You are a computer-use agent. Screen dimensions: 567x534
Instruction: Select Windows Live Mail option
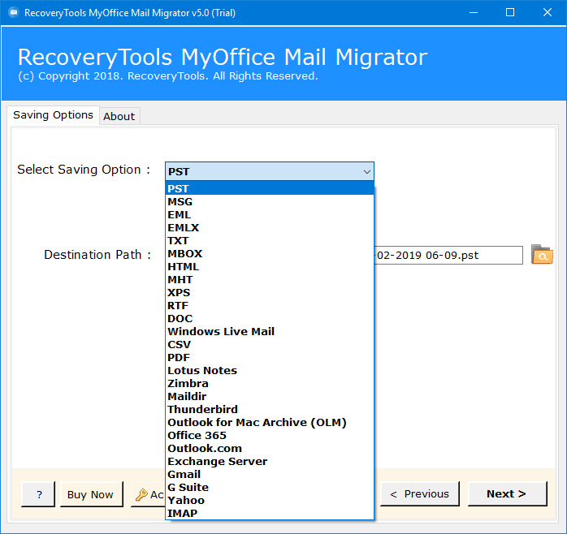coord(270,332)
